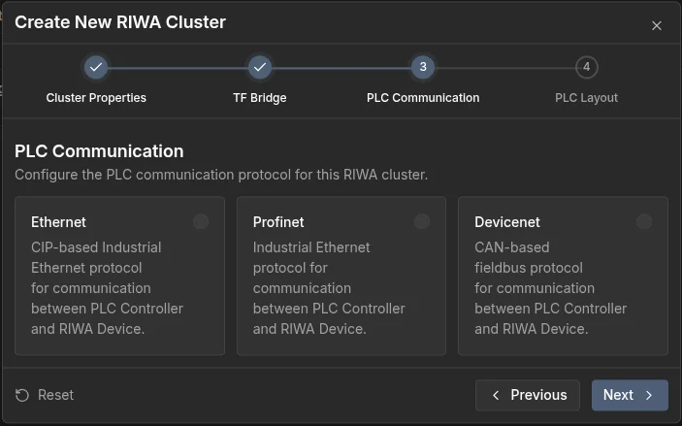This screenshot has height=426, width=682.
Task: Click the Ethernet card title
Action: [58, 222]
